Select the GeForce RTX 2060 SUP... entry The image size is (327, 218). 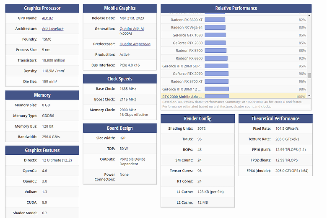click(x=234, y=66)
